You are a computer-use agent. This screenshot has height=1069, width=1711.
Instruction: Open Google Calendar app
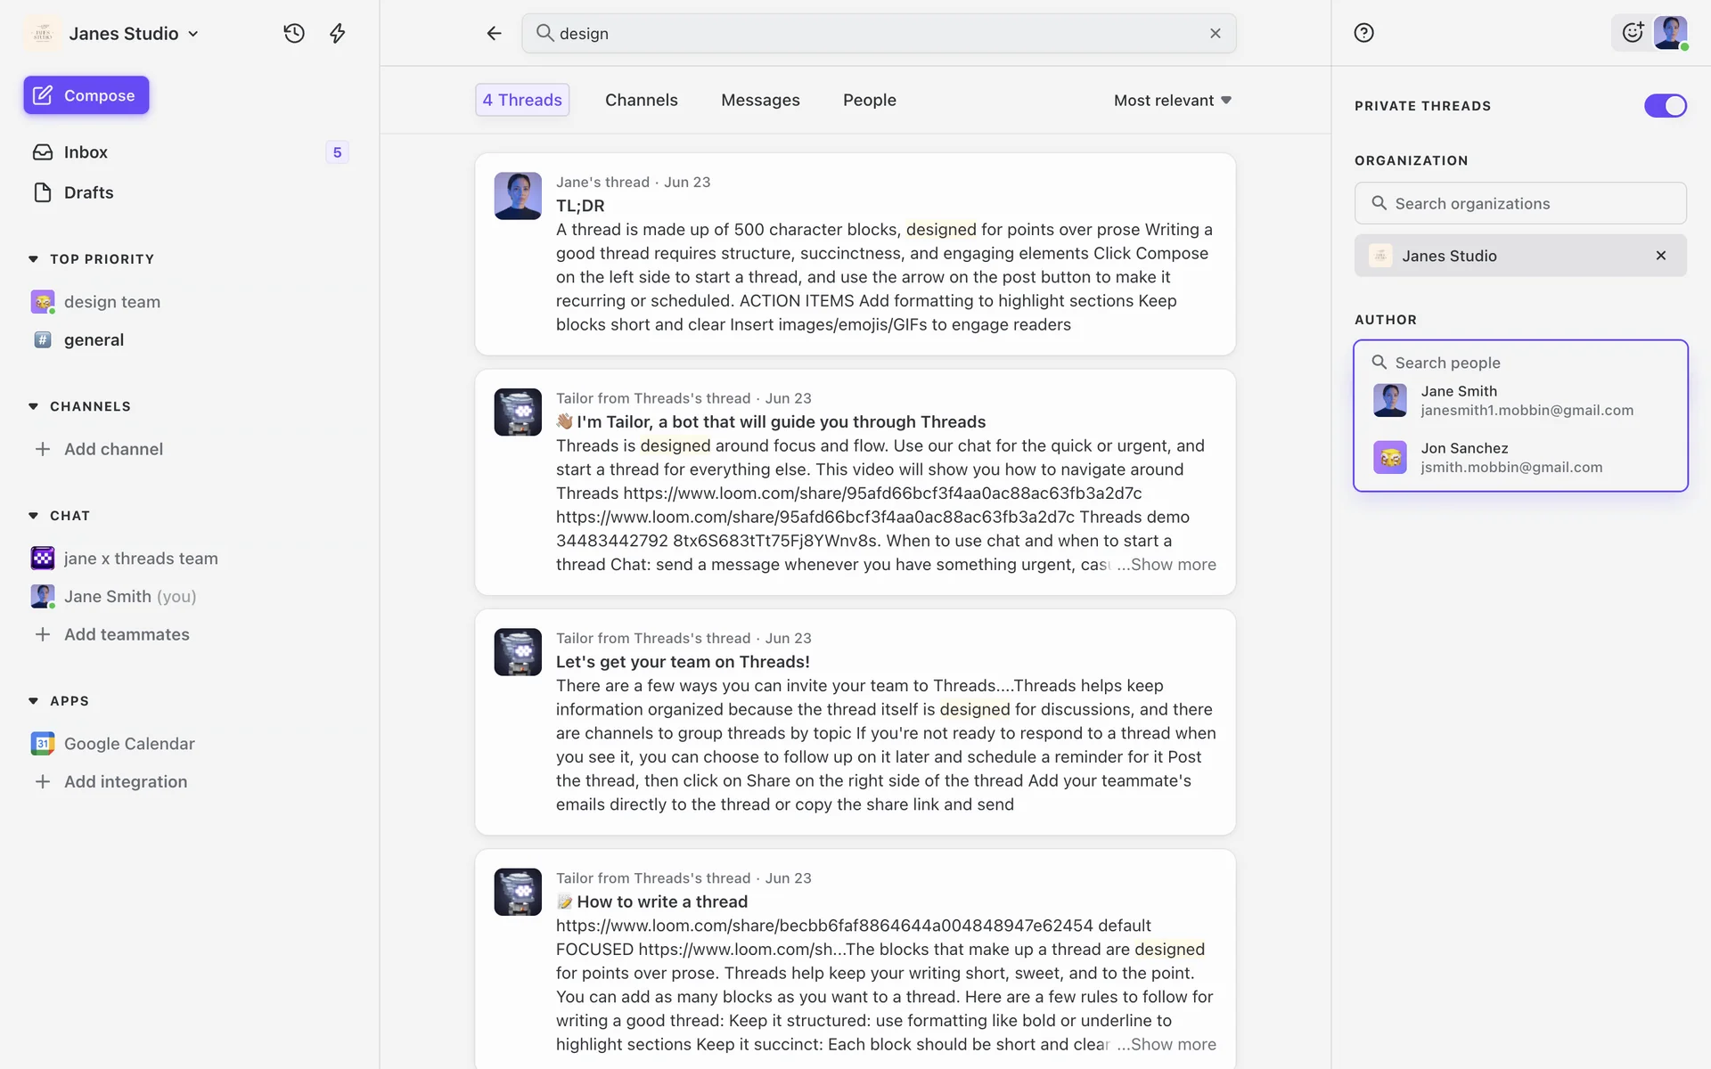pos(128,743)
